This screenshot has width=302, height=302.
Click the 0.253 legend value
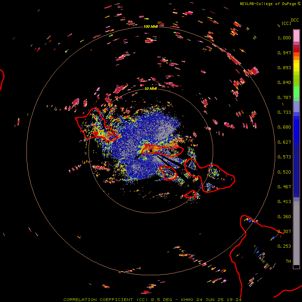[x=284, y=246]
